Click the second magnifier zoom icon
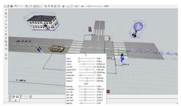181x106 pixels. (52, 6)
